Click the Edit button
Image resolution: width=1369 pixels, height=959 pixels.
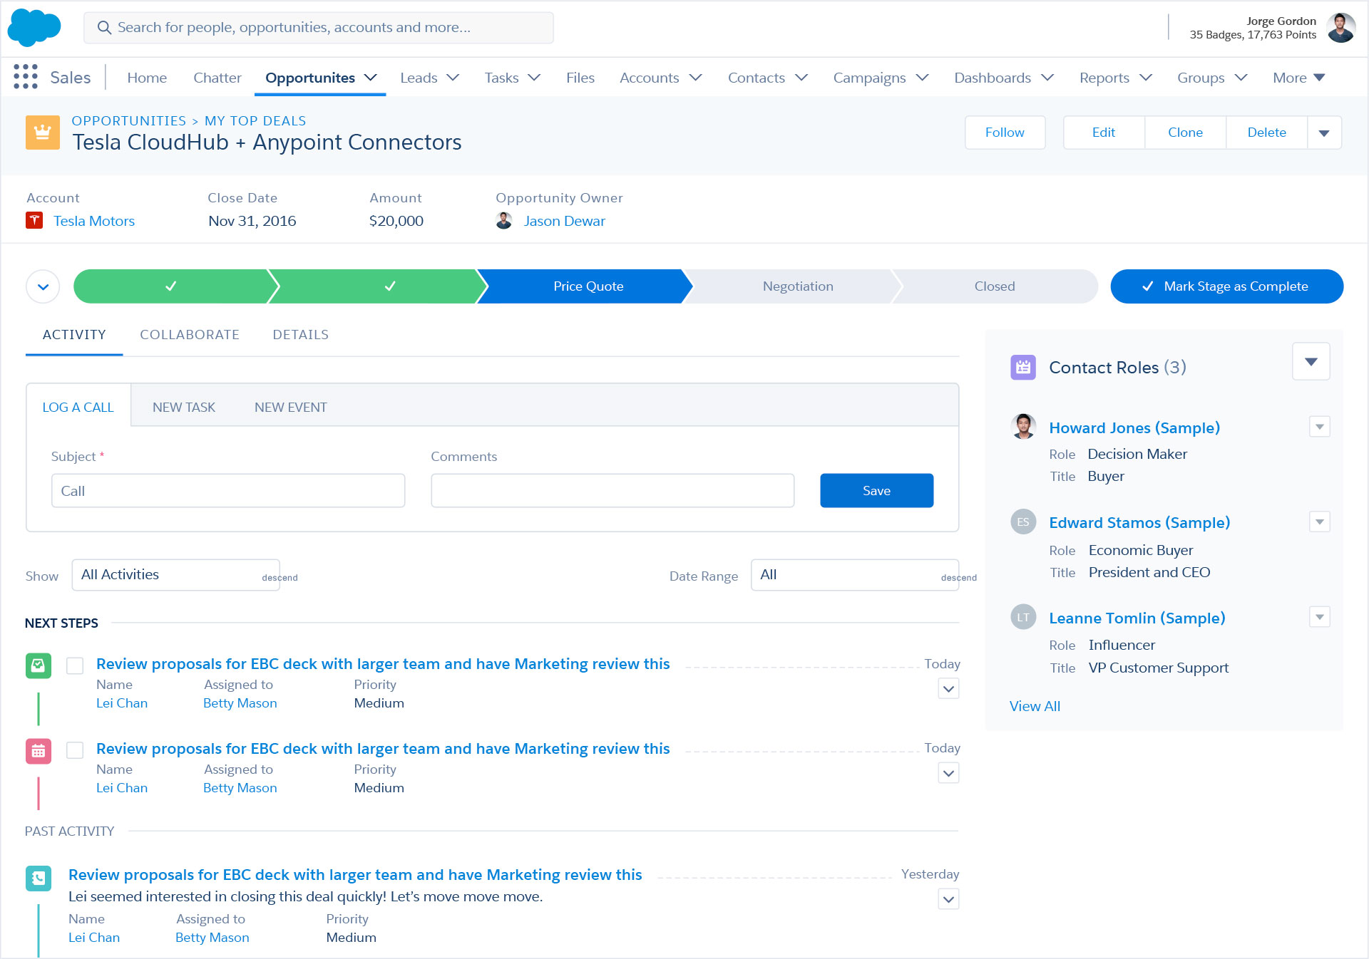1104,133
